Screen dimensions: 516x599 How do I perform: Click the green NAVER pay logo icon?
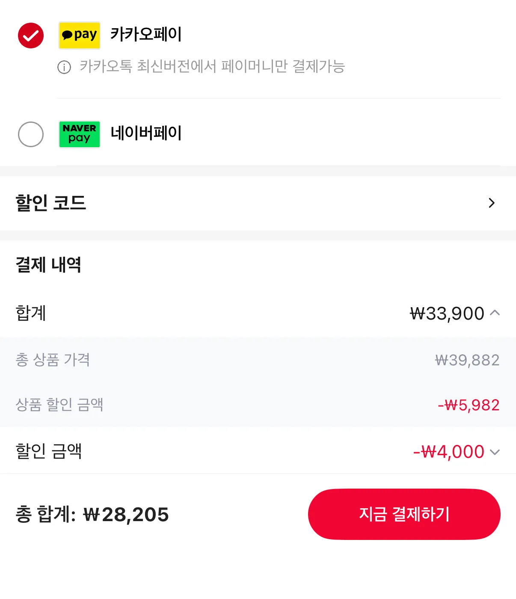coord(79,134)
